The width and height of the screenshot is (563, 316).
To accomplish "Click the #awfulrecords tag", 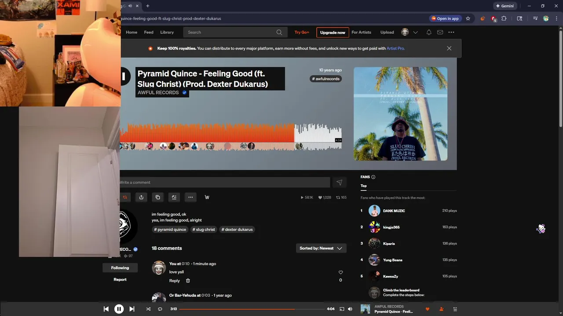I will 326,79.
